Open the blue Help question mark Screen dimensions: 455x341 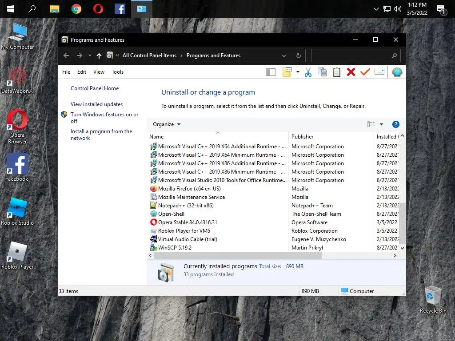(x=395, y=124)
